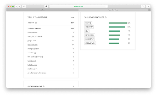Click help icon beside Friend Link Views
This screenshot has height=96, width=157.
(43, 86)
